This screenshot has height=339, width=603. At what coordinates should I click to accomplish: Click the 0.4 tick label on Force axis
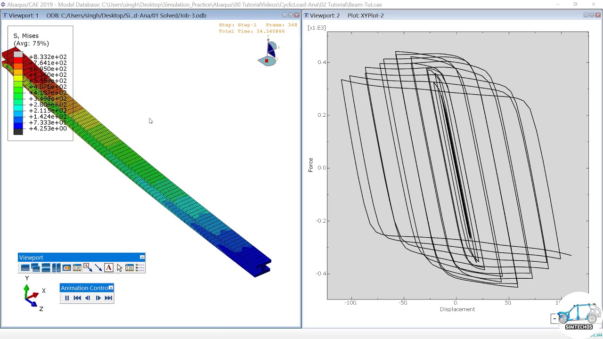[321, 62]
